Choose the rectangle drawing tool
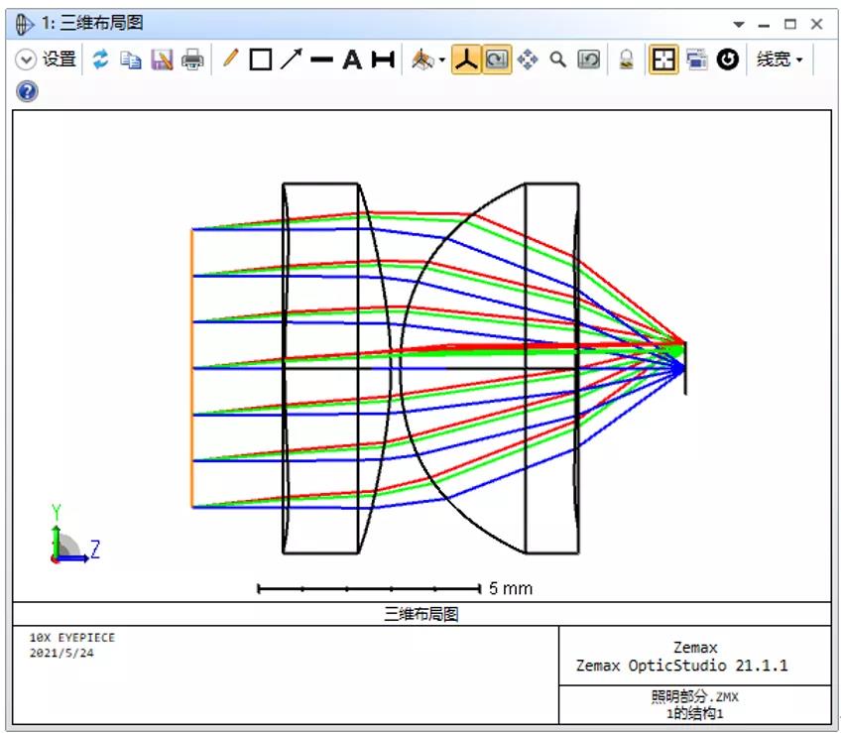 click(x=261, y=60)
